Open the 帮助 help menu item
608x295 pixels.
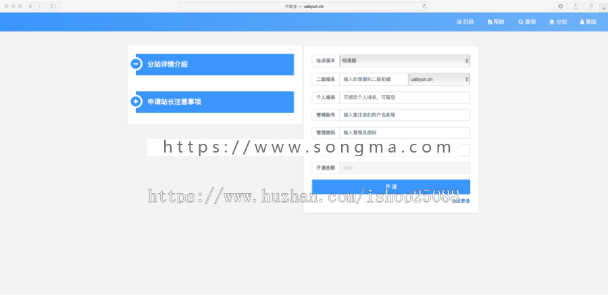(496, 22)
